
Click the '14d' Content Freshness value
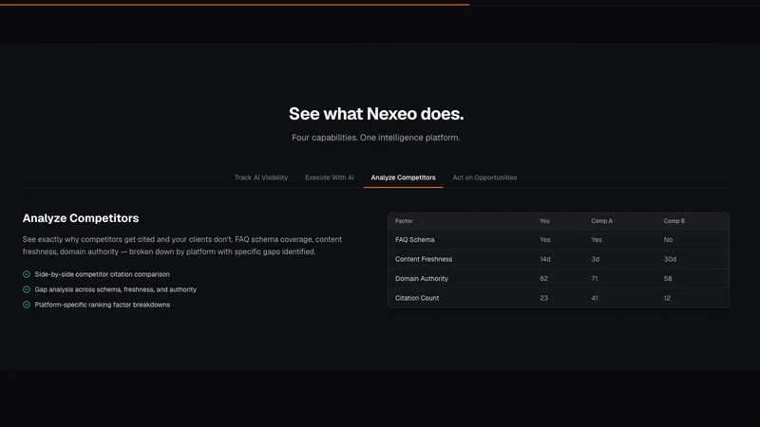(x=544, y=259)
